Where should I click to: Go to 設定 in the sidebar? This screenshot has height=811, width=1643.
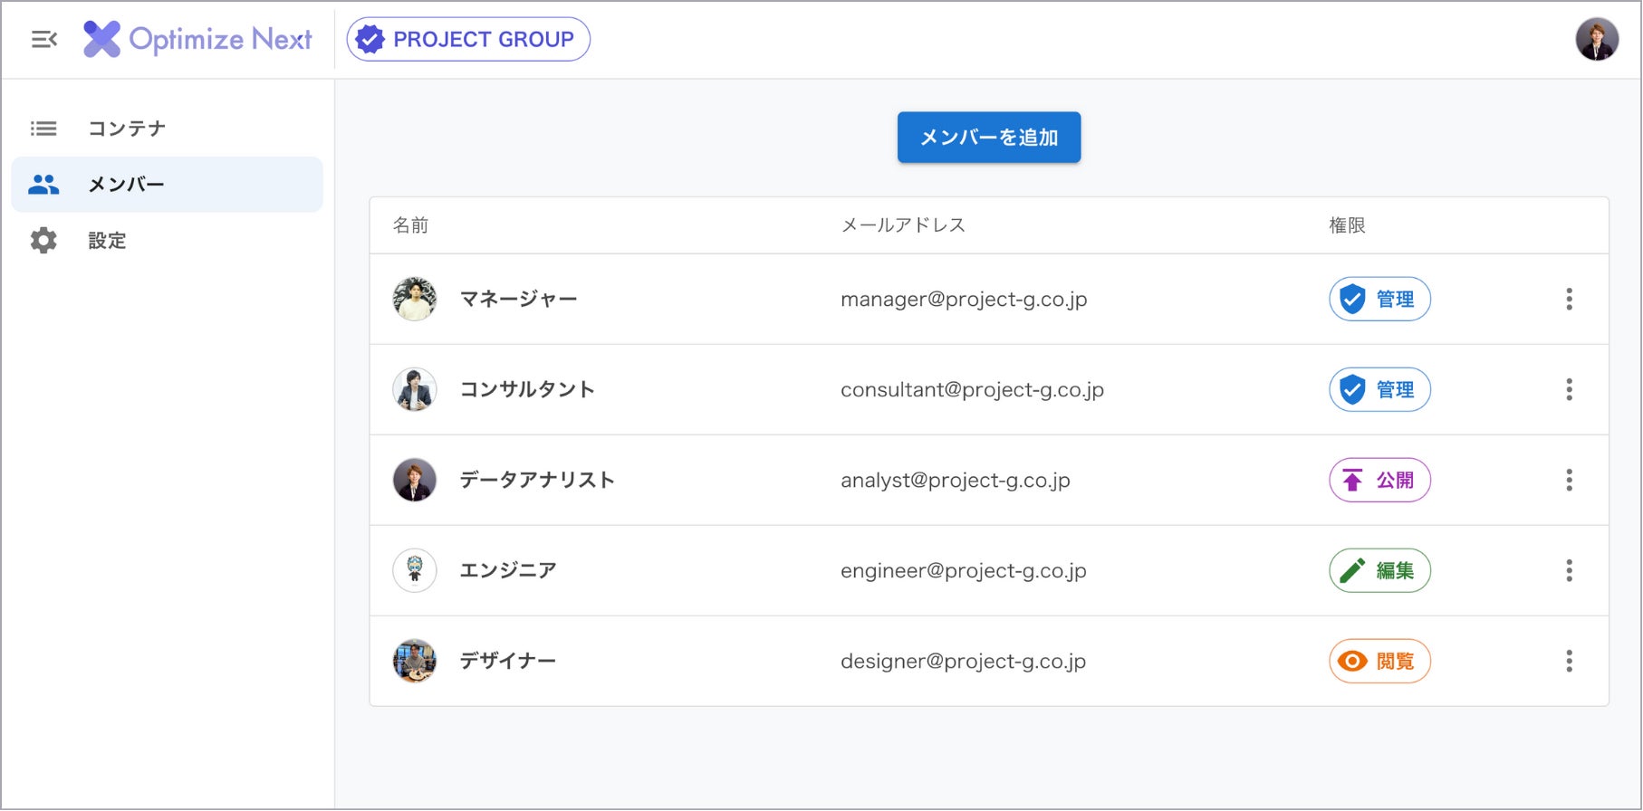[107, 241]
